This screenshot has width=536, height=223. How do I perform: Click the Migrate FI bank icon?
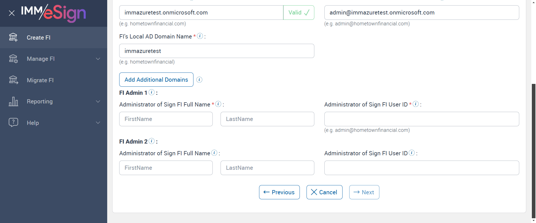(x=13, y=80)
